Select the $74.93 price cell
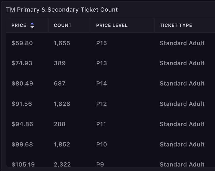The width and height of the screenshot is (215, 171). 22,63
